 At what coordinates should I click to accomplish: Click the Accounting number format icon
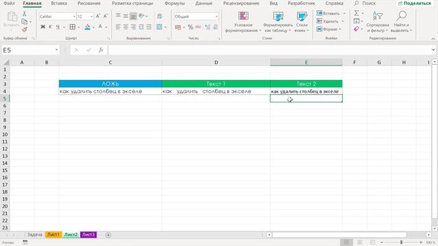coord(178,27)
